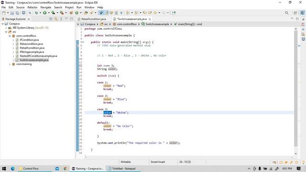Collapse the src folder node
Image resolution: width=306 pixels, height=172 pixels.
6,32
